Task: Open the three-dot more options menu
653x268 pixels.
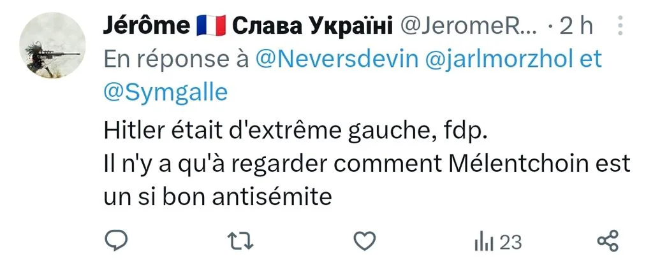Action: click(620, 25)
